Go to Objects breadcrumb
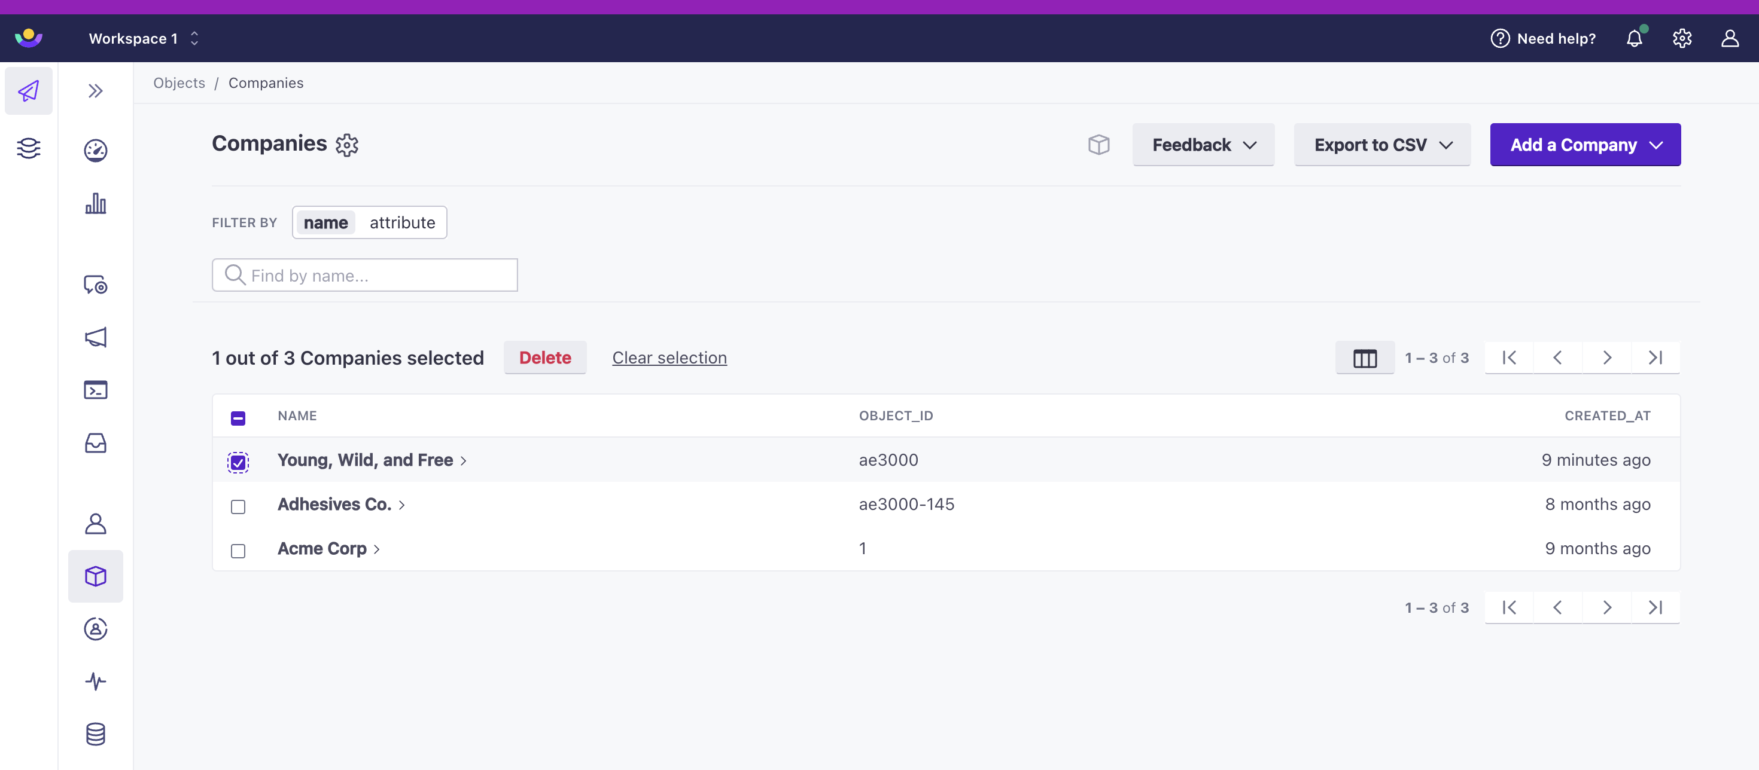1759x770 pixels. 179,83
